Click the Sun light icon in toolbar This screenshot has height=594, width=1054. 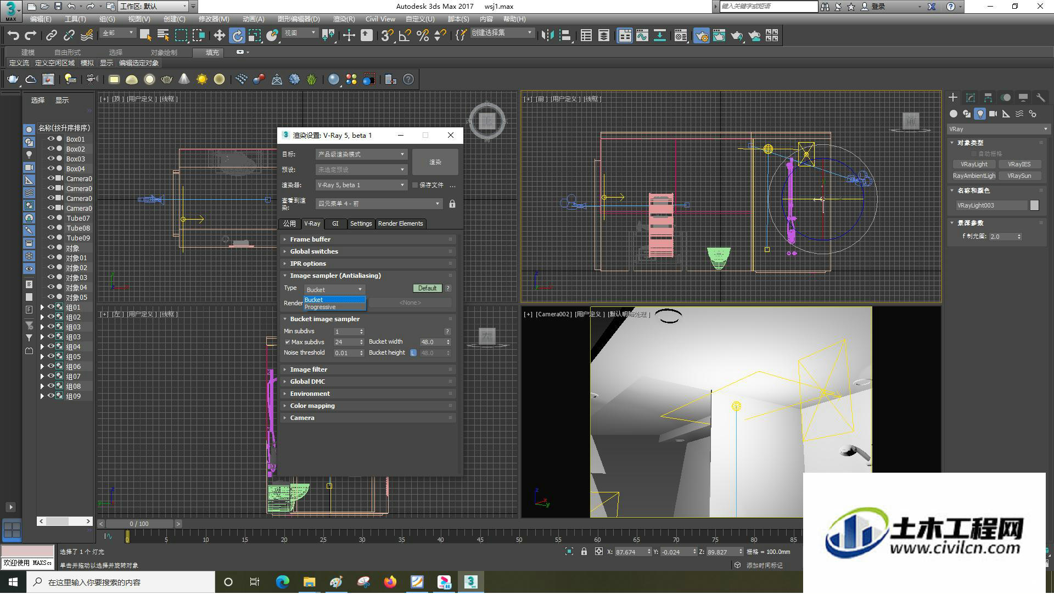[x=202, y=79]
